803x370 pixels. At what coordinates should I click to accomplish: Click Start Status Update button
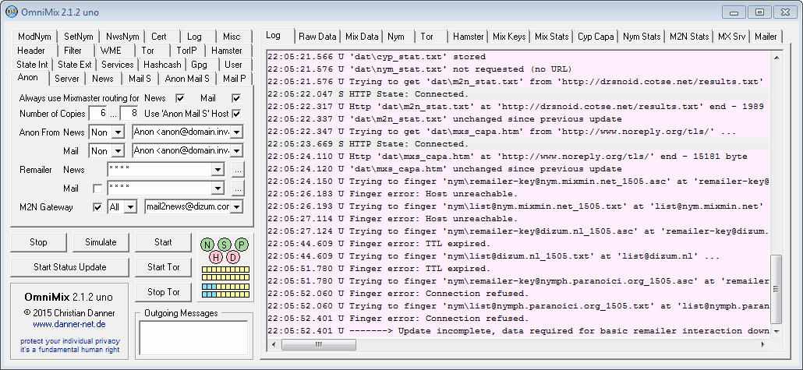(x=69, y=267)
